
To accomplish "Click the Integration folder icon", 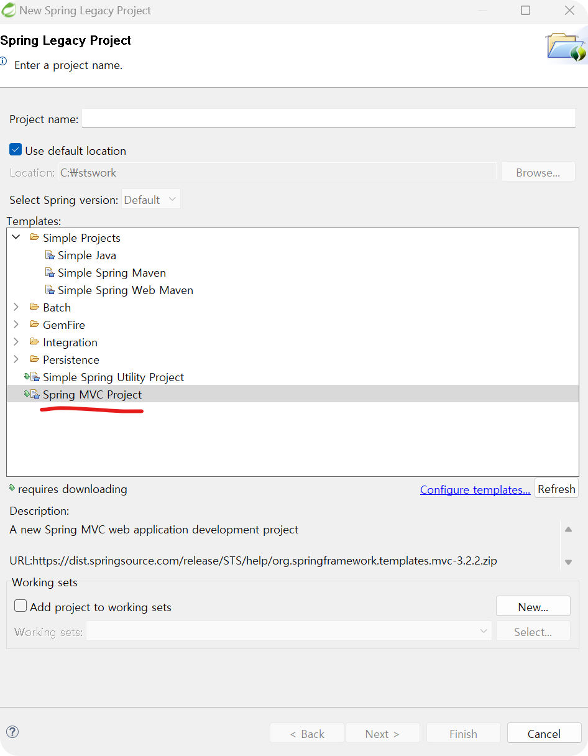I will point(34,342).
